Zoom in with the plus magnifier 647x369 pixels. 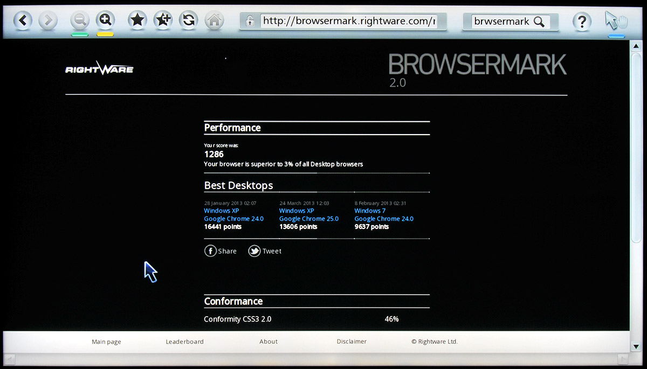[x=105, y=20]
